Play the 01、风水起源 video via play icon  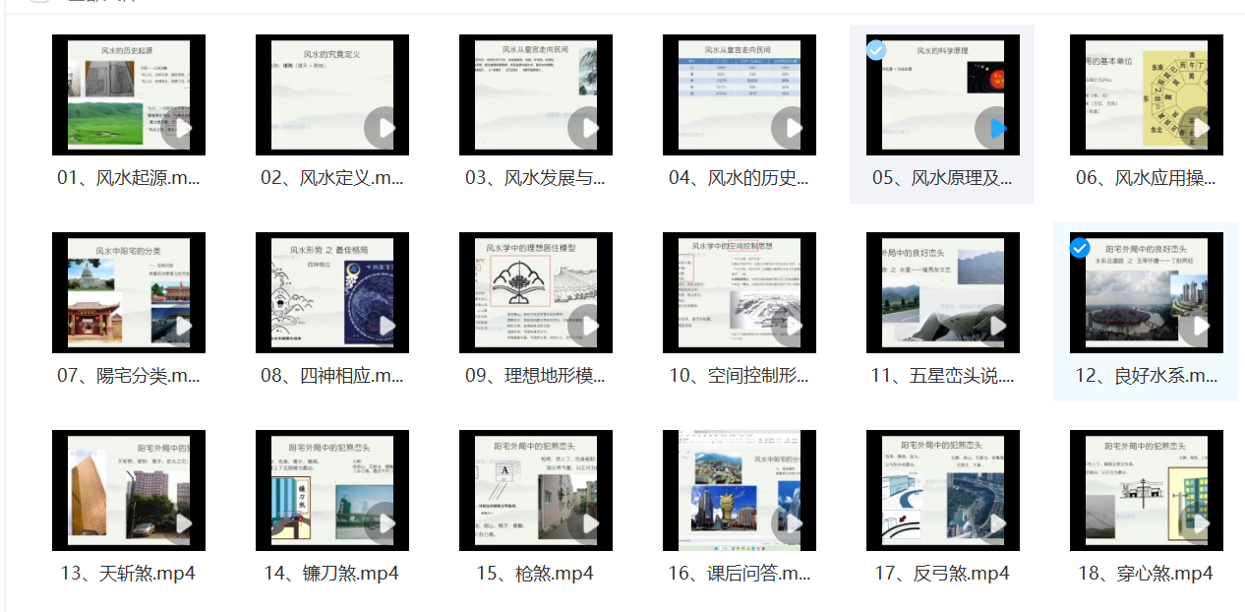181,128
